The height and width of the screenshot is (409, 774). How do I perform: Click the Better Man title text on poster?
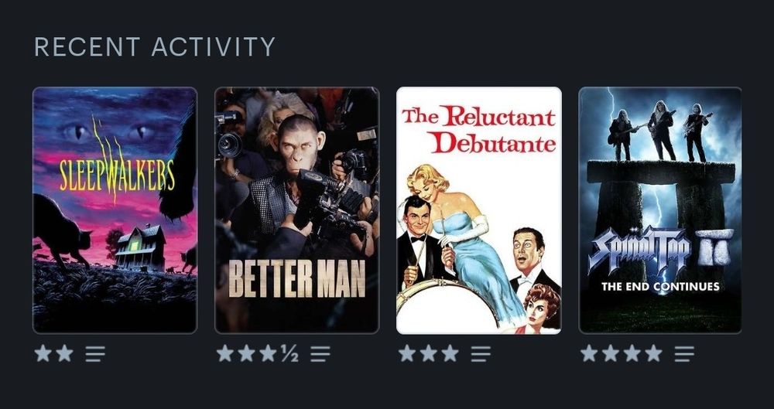[297, 278]
